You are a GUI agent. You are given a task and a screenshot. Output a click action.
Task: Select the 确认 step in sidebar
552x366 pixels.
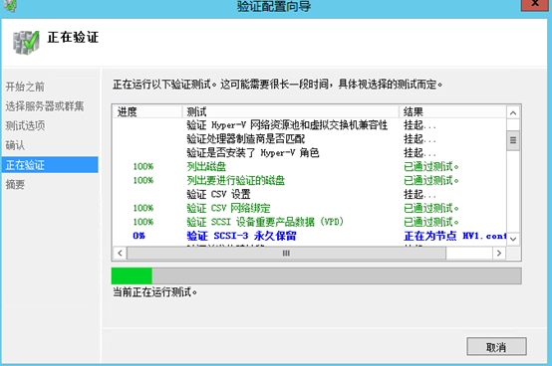click(15, 145)
